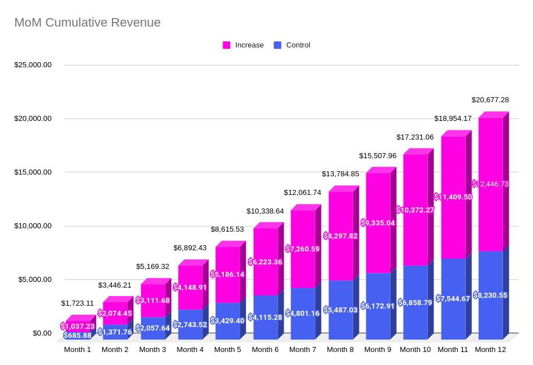Viewport: 533px width, 365px height.
Task: Click the $7,260.59 Increase data label
Action: 302,249
